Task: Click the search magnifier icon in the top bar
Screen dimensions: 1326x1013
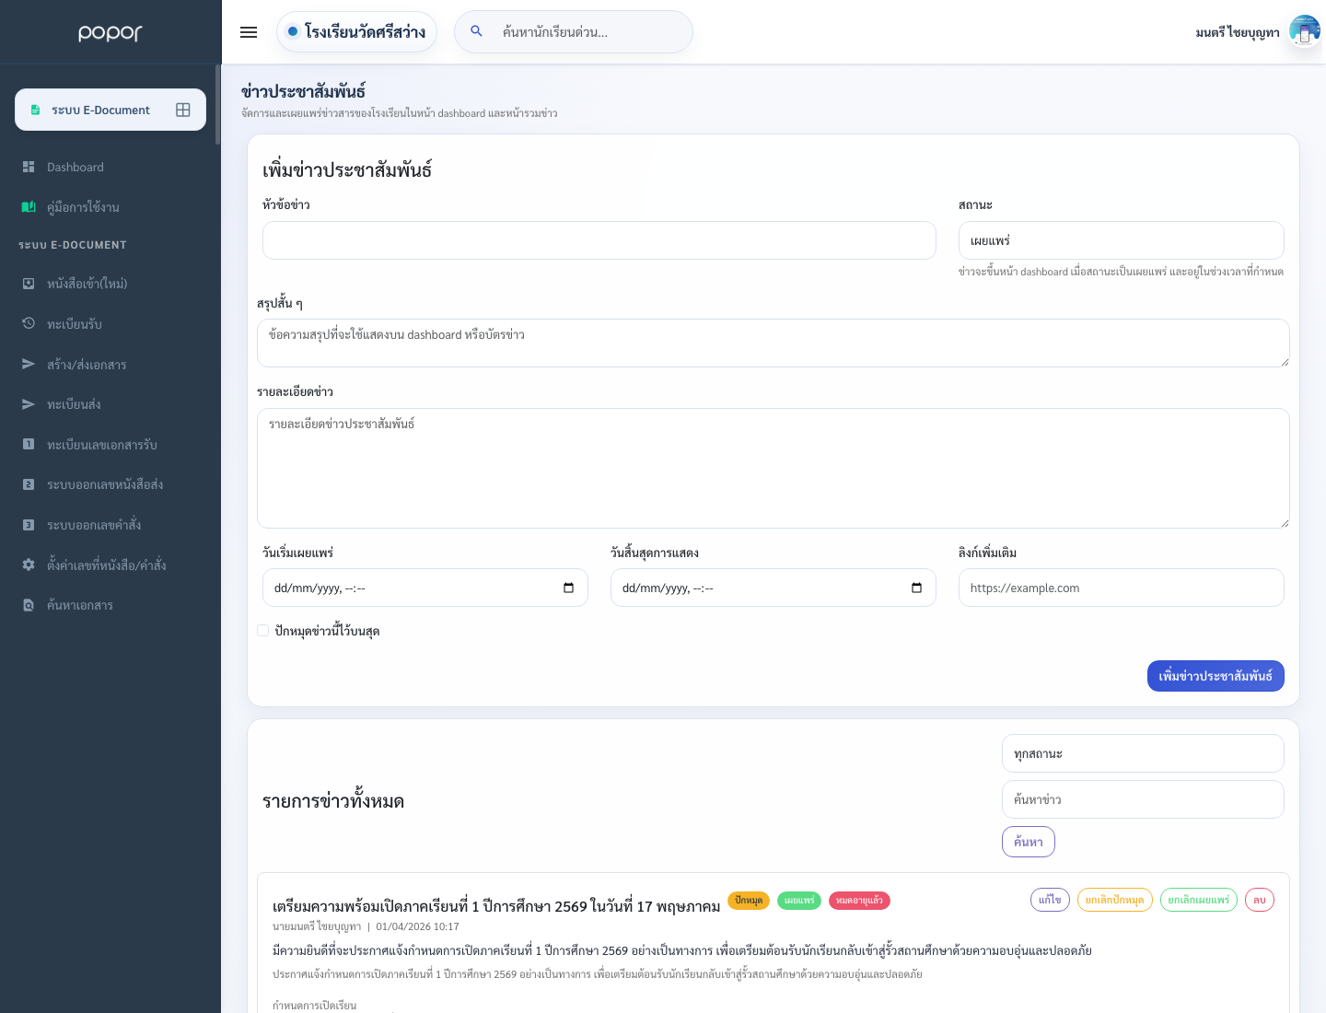Action: click(477, 31)
